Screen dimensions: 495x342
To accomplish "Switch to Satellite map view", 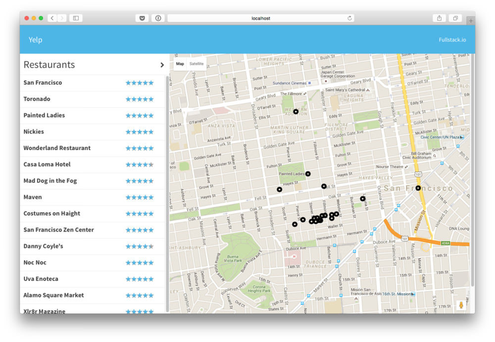I will pyautogui.click(x=197, y=64).
